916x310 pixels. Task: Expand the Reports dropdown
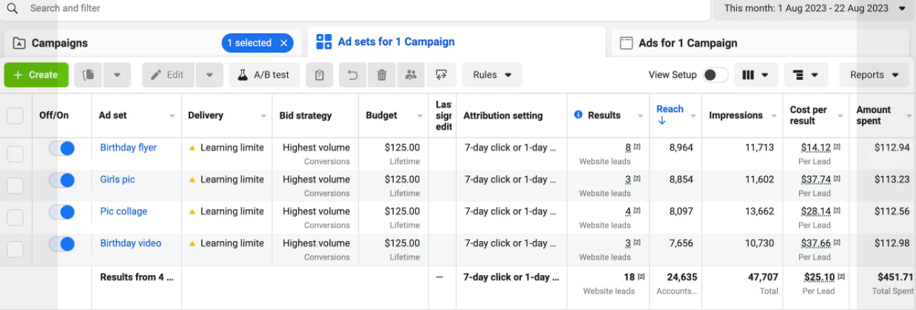(x=874, y=75)
